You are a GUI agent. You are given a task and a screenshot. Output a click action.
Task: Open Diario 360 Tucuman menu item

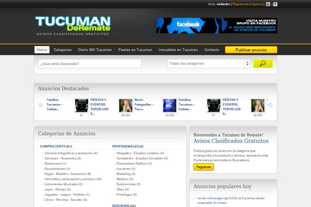tap(95, 50)
